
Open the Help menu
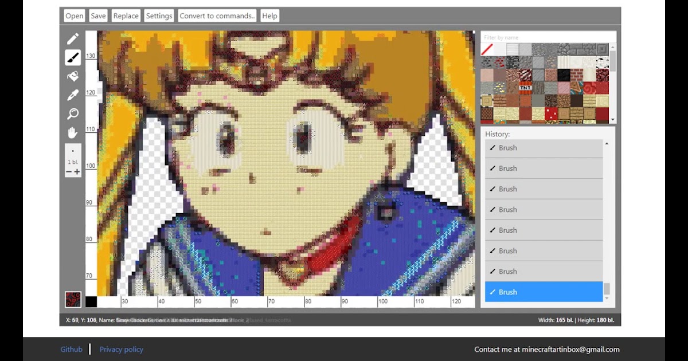[269, 16]
